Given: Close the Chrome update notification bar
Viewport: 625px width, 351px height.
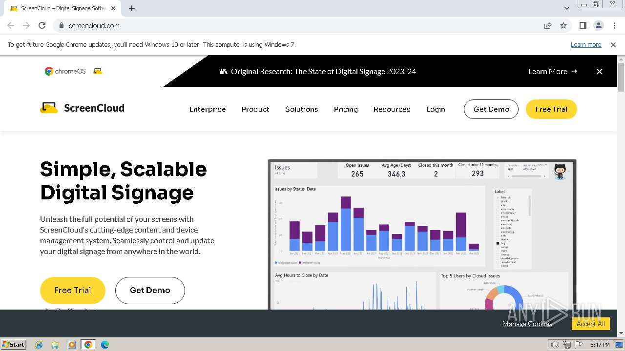Looking at the screenshot, I should tap(613, 44).
